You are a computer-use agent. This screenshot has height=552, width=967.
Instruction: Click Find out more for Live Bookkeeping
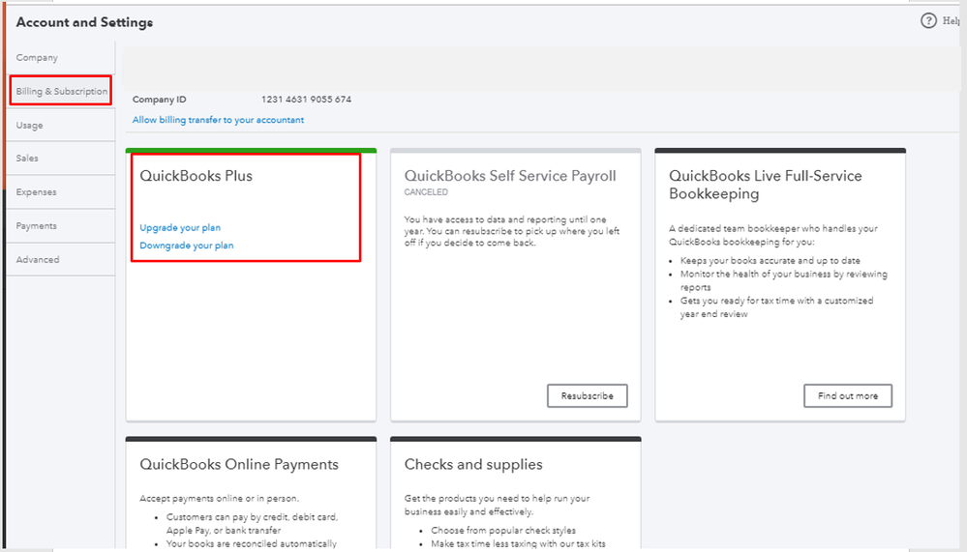click(847, 395)
